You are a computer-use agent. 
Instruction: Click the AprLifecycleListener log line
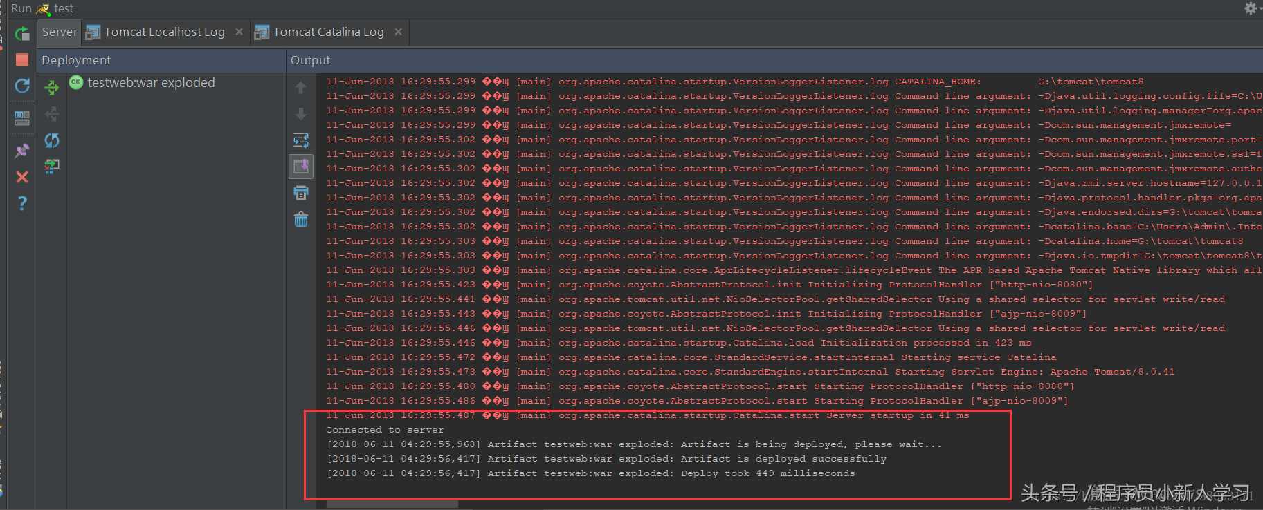click(x=794, y=270)
